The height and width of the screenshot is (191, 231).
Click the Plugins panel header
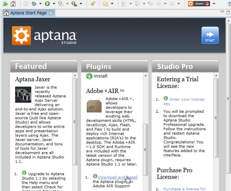click(x=115, y=66)
